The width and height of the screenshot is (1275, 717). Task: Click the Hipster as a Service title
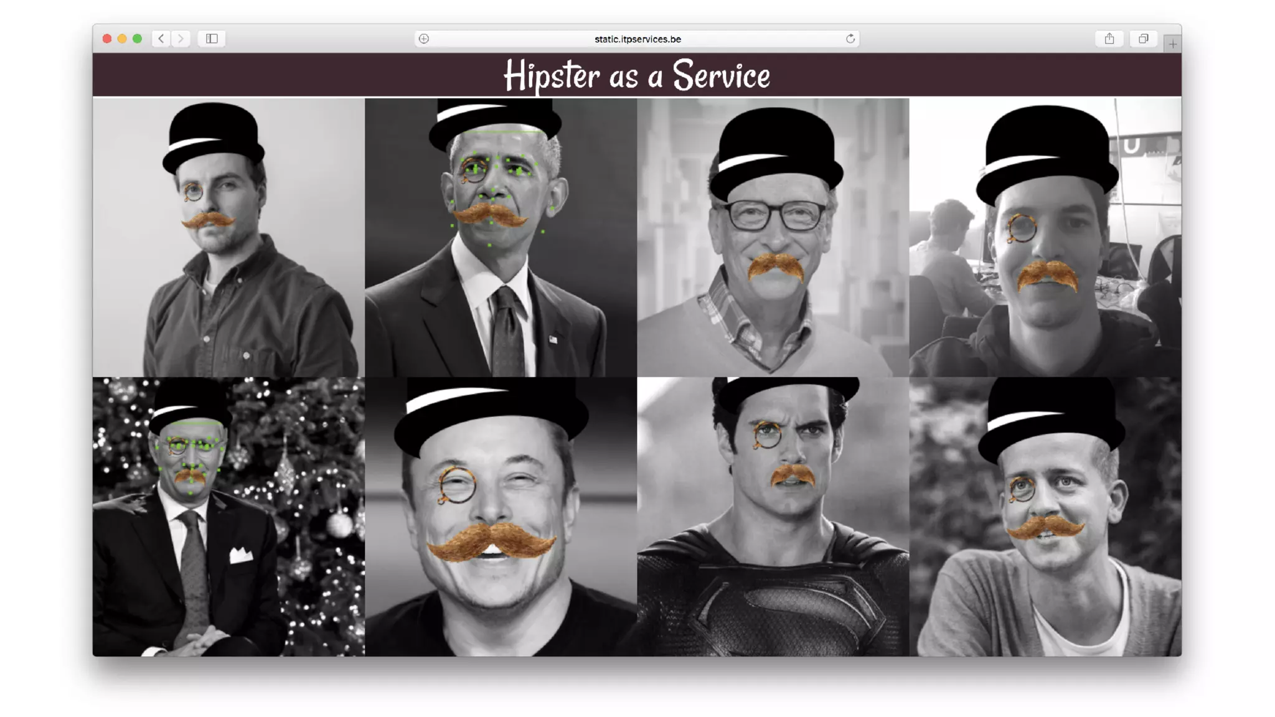637,75
